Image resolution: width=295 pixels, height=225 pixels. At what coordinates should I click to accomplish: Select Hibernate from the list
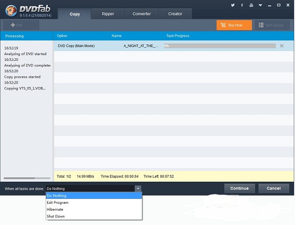point(94,209)
